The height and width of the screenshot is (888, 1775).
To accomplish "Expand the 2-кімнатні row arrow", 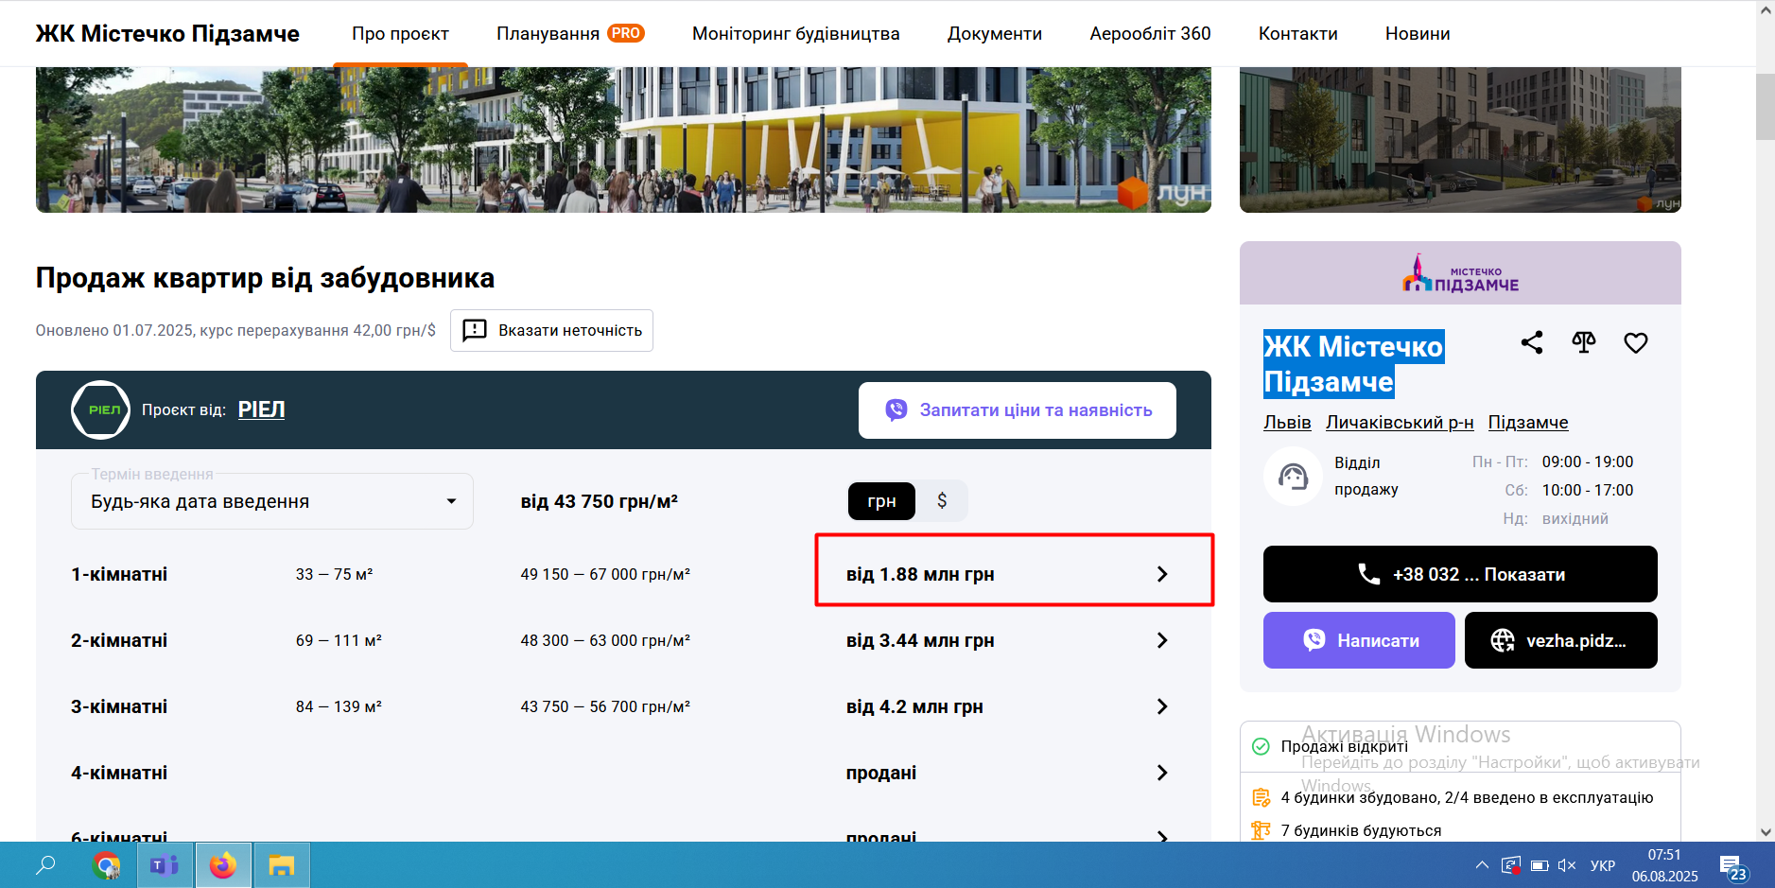I will pos(1162,640).
